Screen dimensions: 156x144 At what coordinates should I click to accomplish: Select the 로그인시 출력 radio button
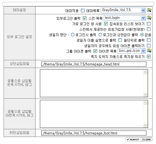(73, 35)
